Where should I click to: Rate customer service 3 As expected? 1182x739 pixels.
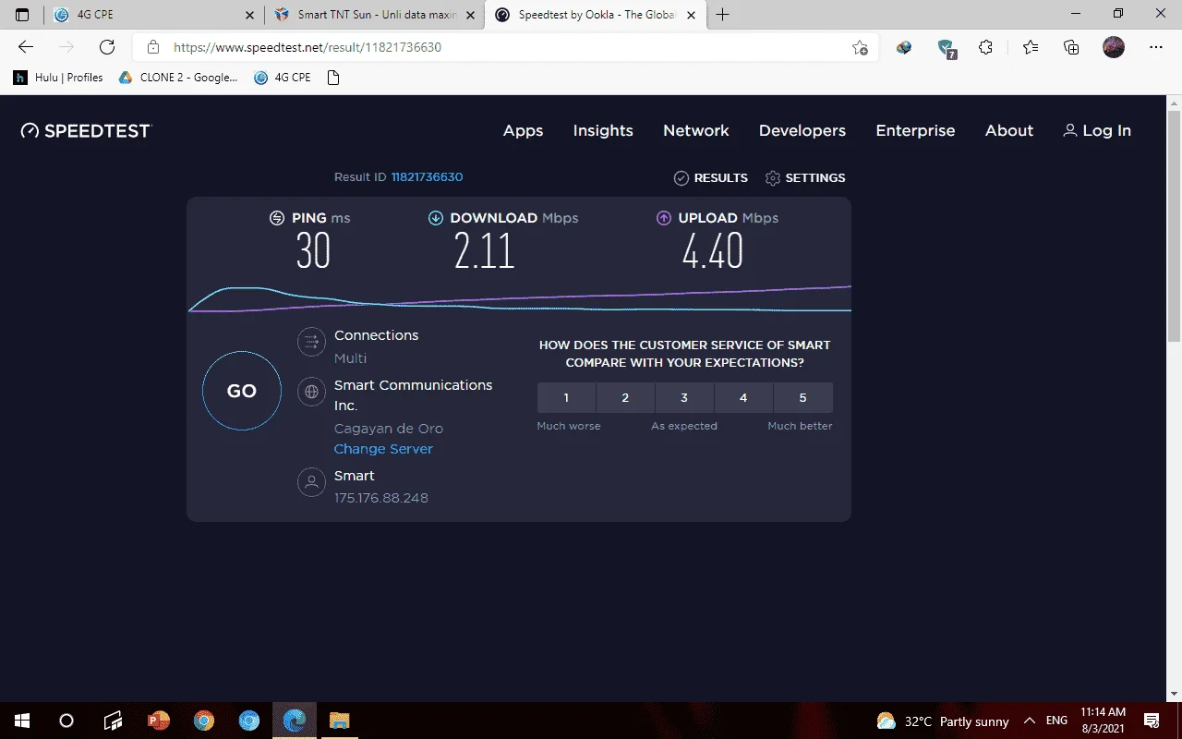click(684, 398)
